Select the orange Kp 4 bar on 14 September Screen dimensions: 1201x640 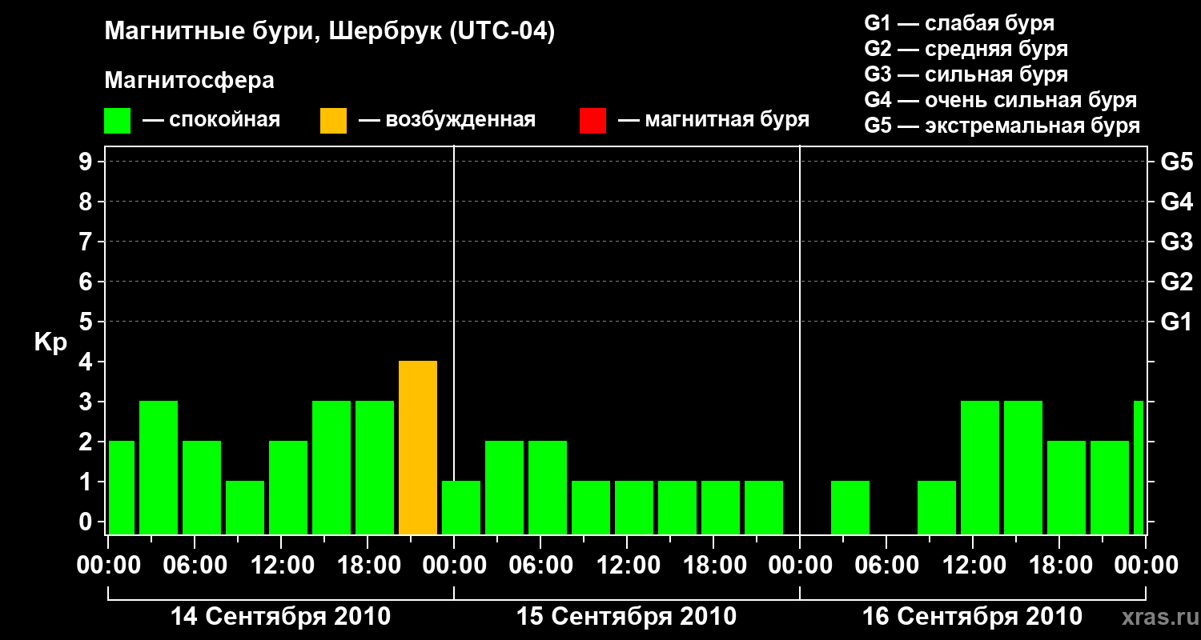click(x=418, y=448)
